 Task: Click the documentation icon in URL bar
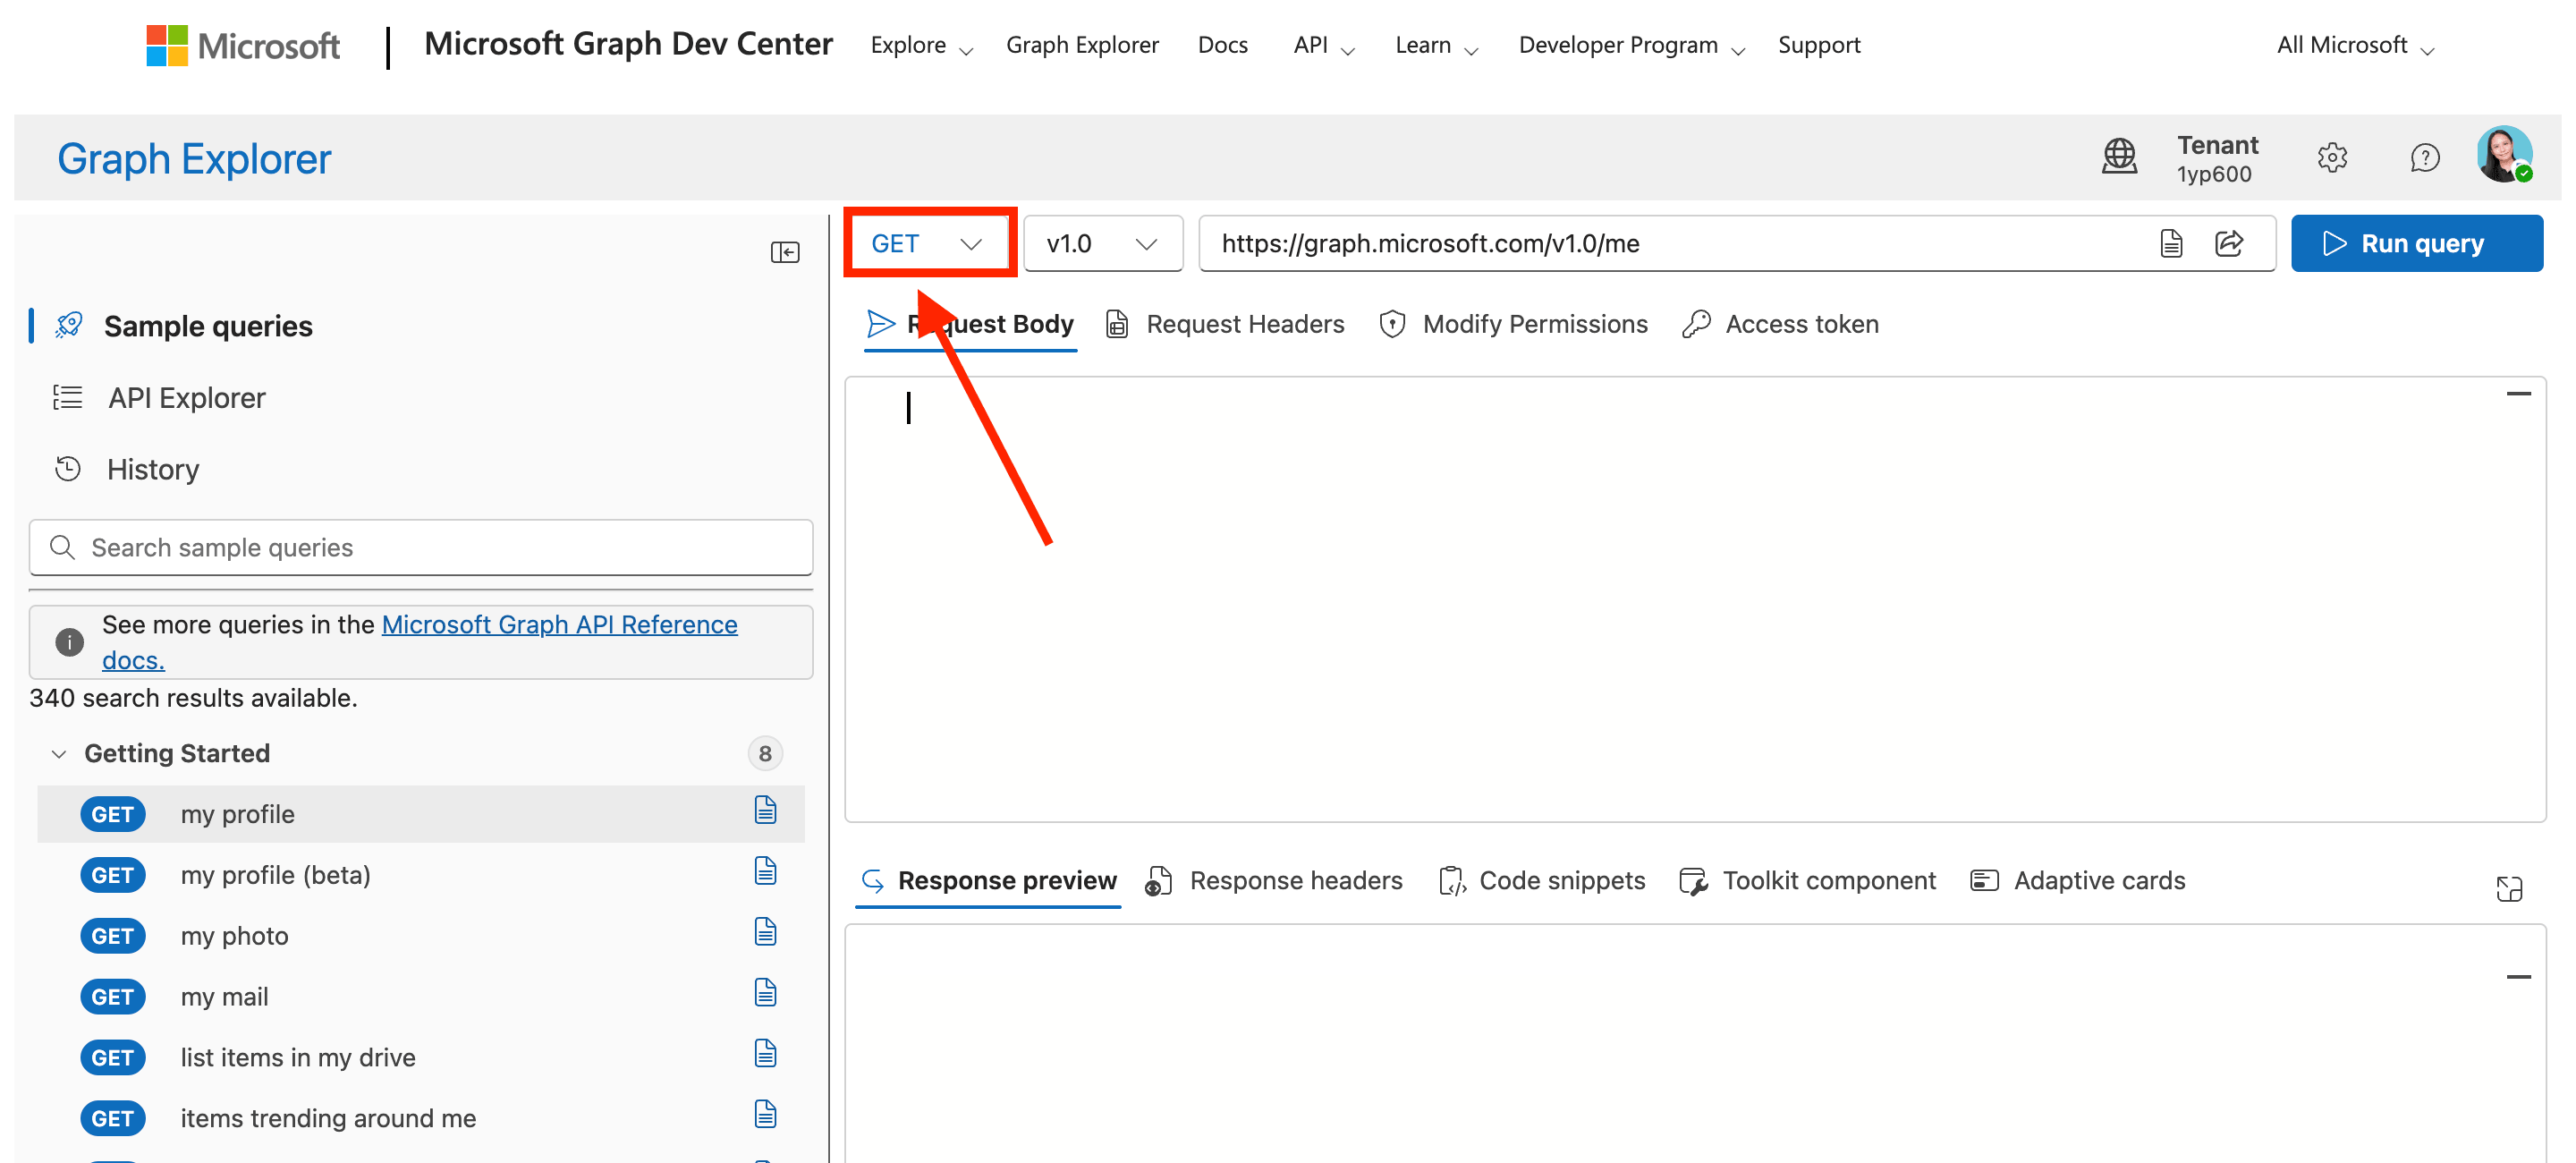[2171, 243]
